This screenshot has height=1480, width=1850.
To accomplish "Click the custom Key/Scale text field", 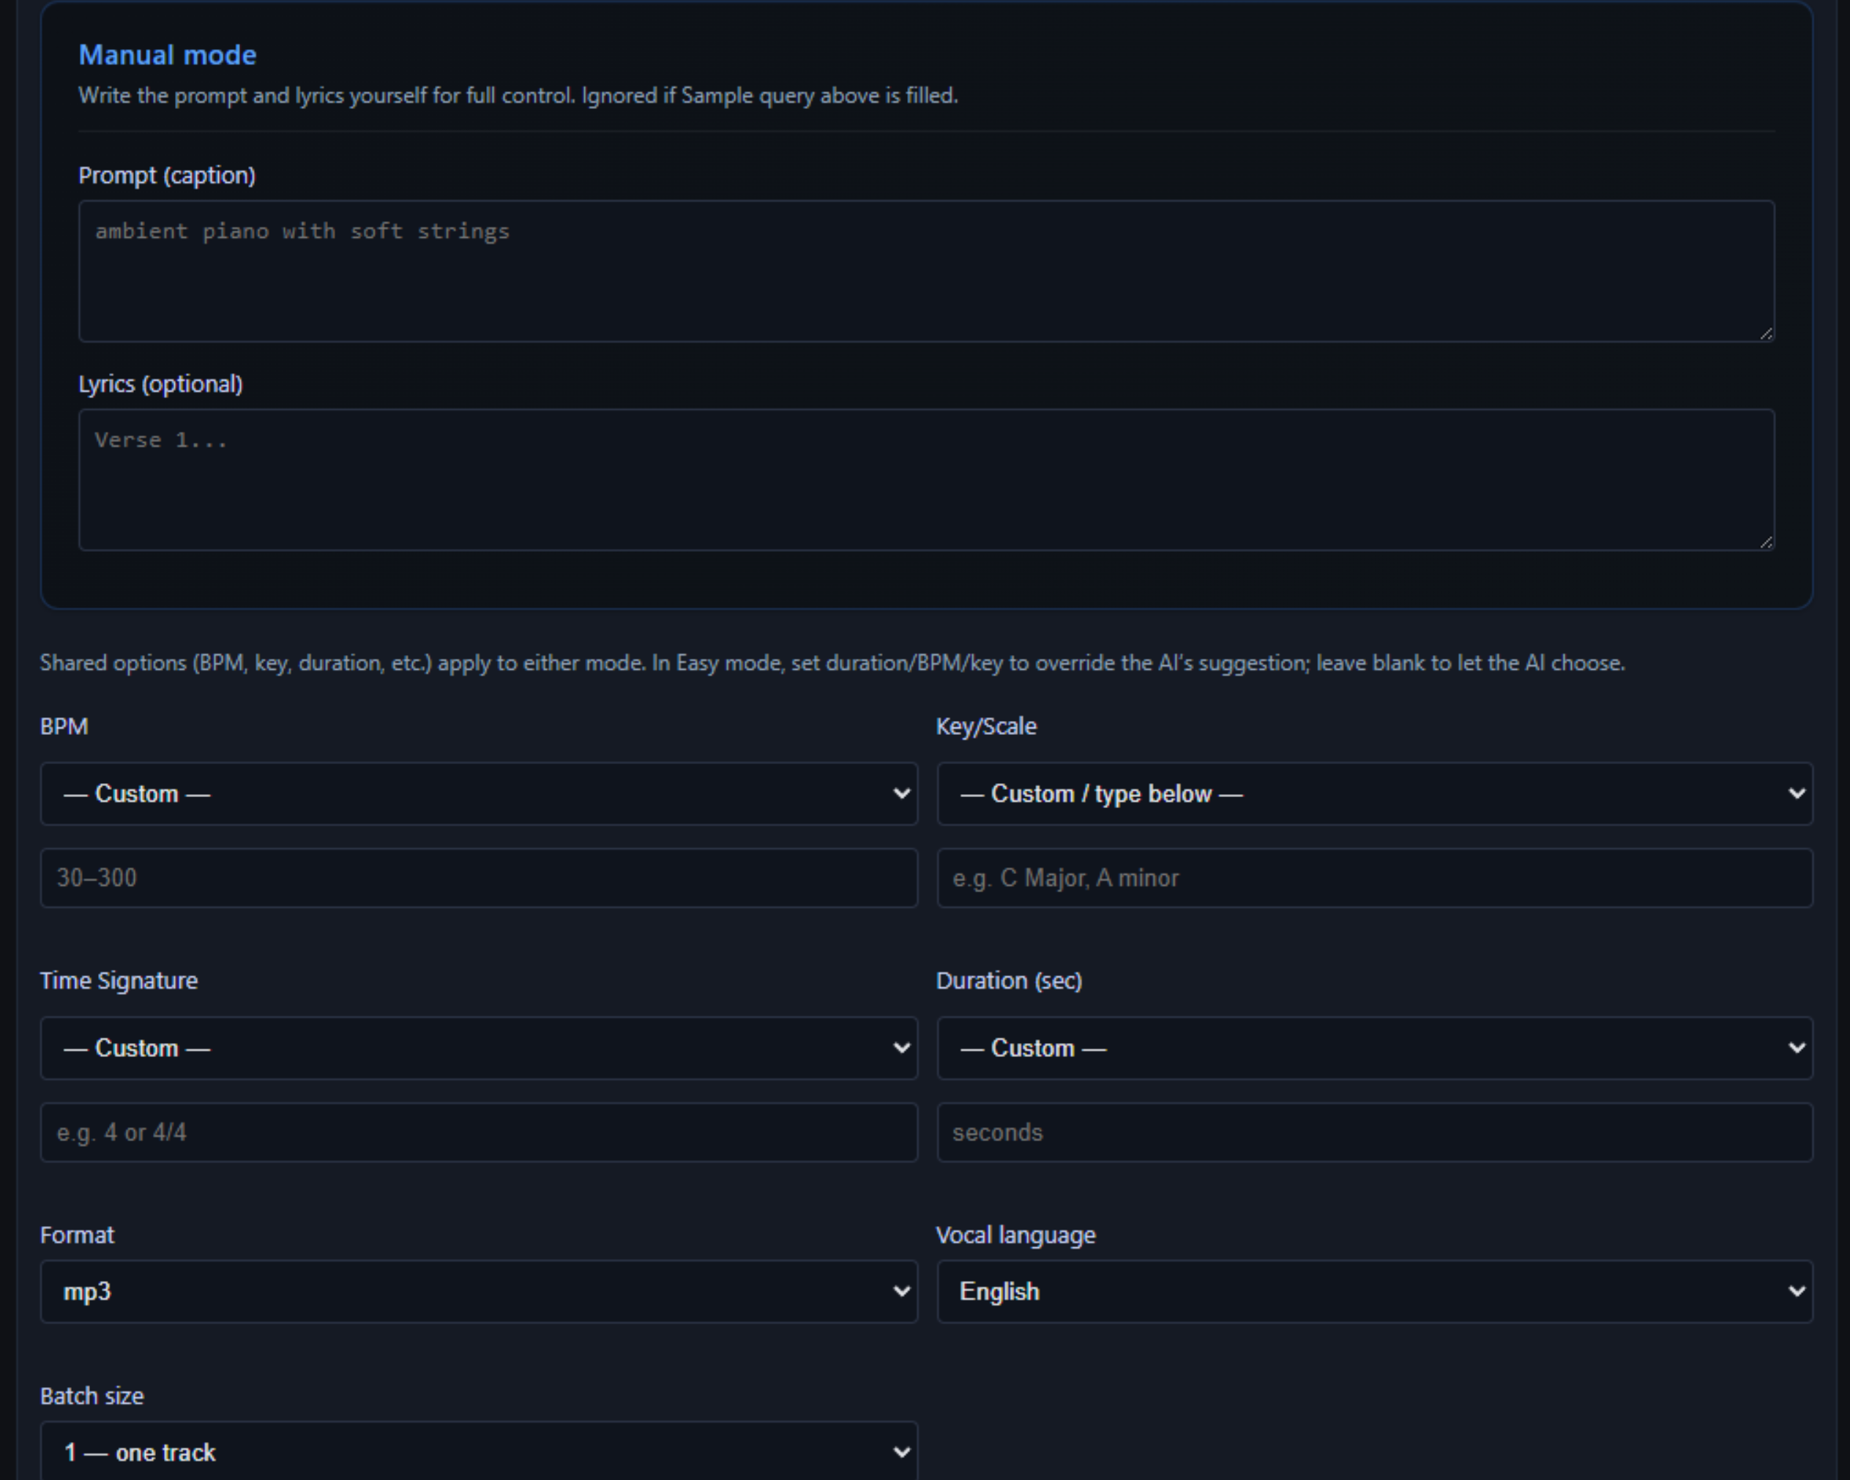I will tap(1373, 878).
